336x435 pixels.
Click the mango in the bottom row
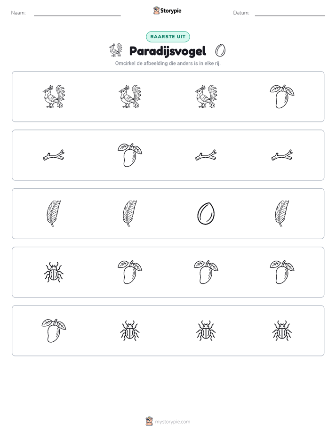pyautogui.click(x=54, y=330)
